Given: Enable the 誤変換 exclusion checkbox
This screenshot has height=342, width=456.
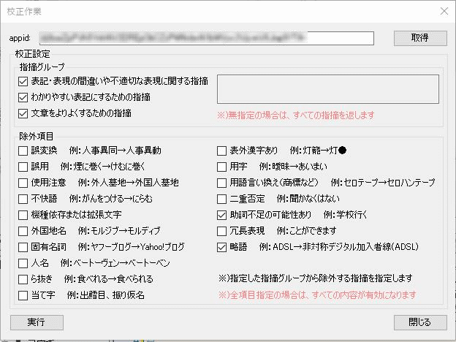Looking at the screenshot, I should click(23, 151).
